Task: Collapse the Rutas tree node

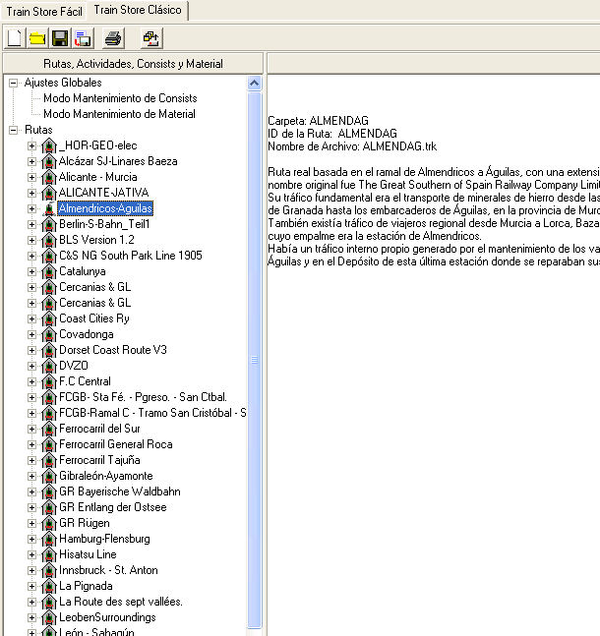Action: [x=14, y=130]
